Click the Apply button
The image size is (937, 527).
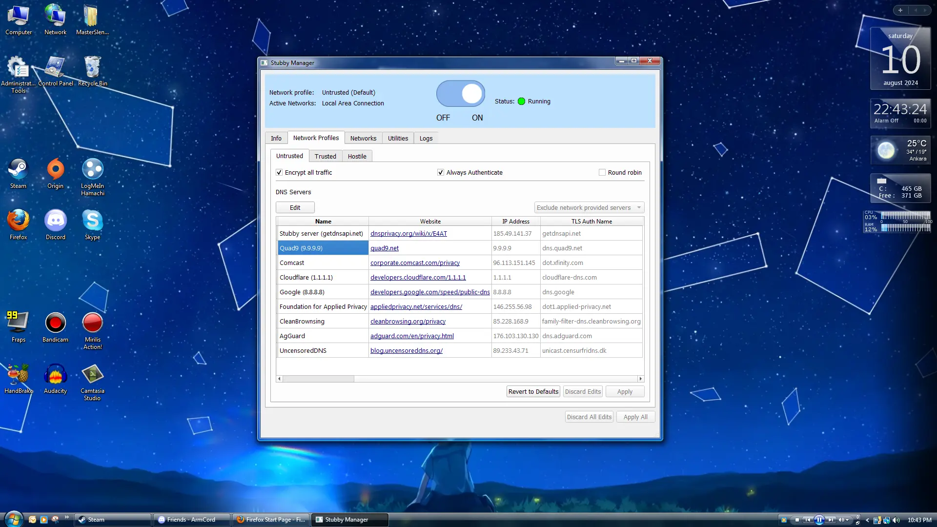point(625,392)
